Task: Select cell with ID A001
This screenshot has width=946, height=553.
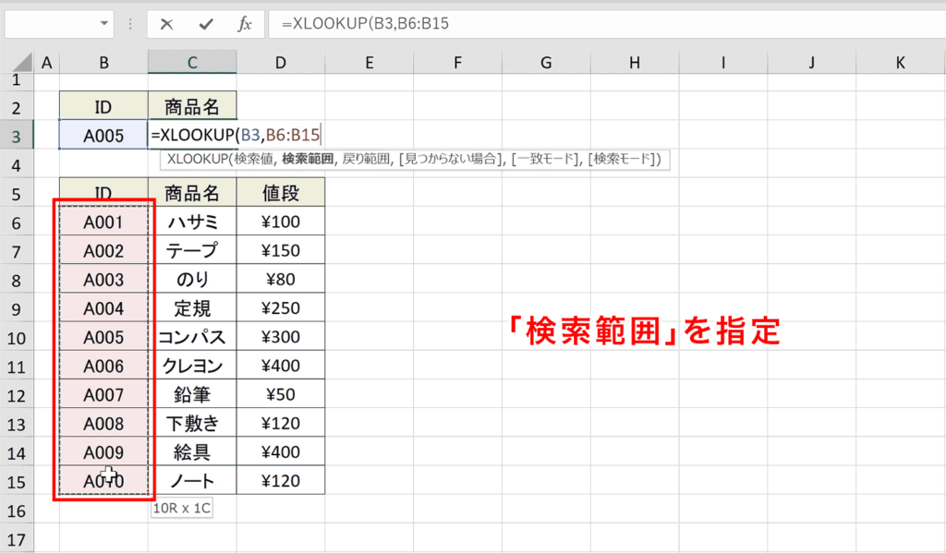Action: (x=103, y=222)
